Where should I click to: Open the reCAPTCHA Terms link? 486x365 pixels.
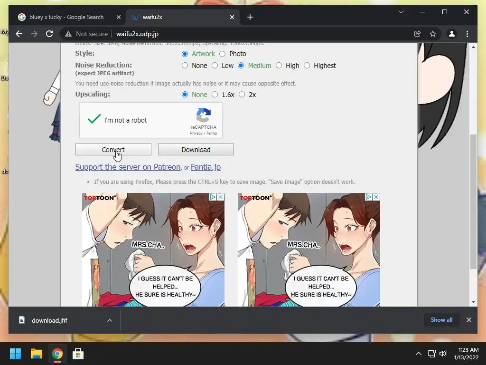(x=212, y=133)
